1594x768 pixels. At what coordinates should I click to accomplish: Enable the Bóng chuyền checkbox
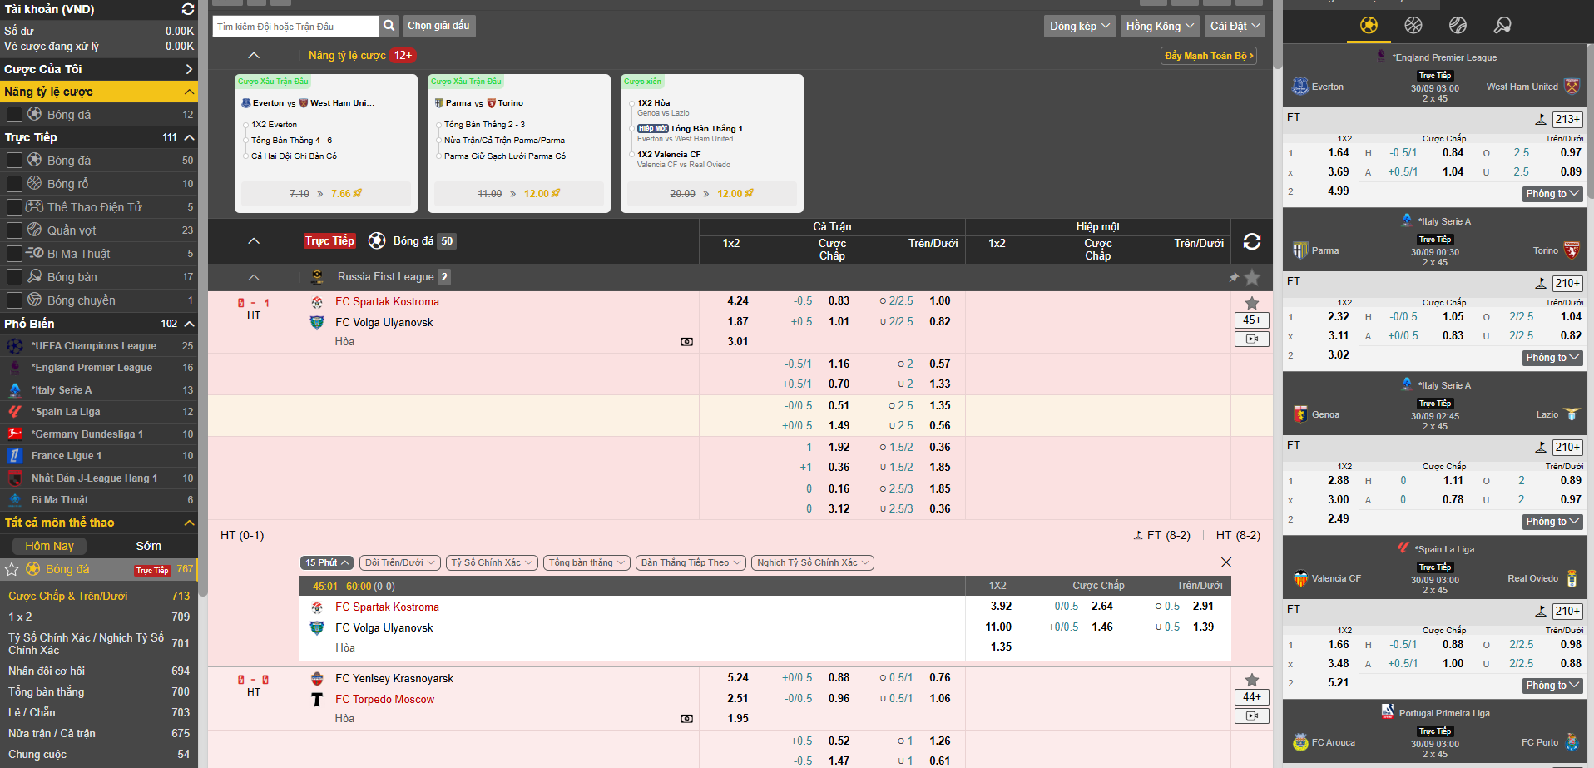pos(14,300)
